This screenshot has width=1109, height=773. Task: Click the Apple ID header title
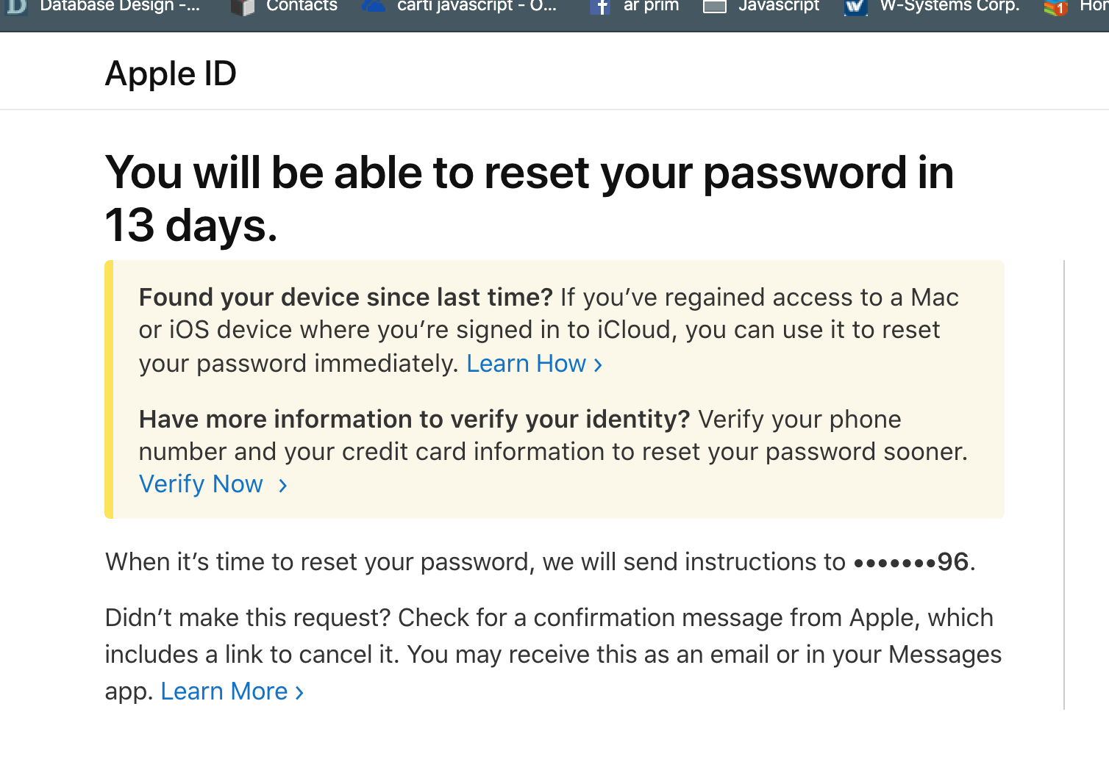[x=171, y=73]
